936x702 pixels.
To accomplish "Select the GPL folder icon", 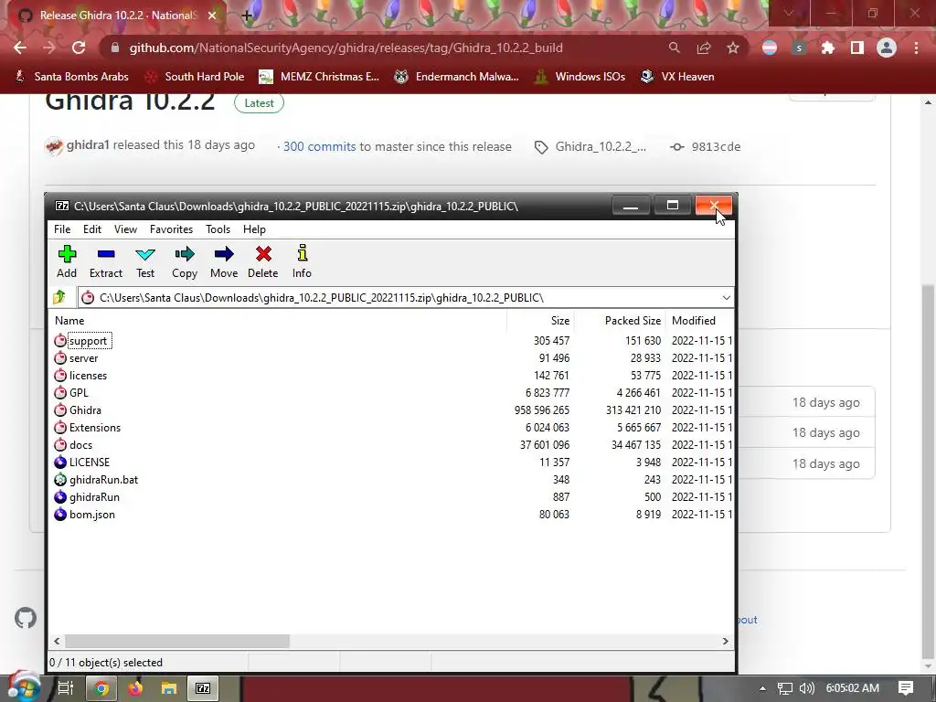I will (x=60, y=393).
